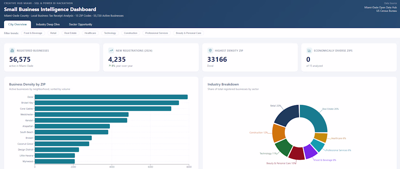Toggle the Retail filter chip

coord(53,33)
